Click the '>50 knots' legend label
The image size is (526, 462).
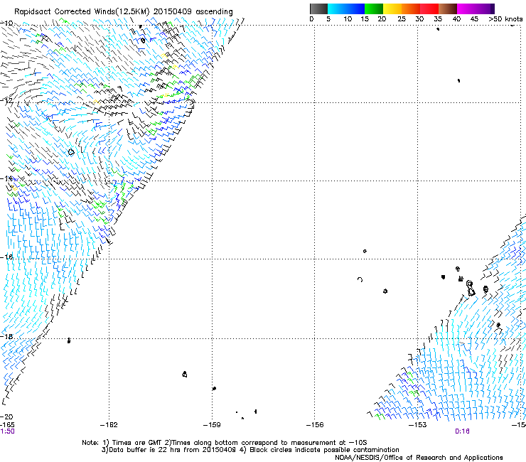click(506, 19)
